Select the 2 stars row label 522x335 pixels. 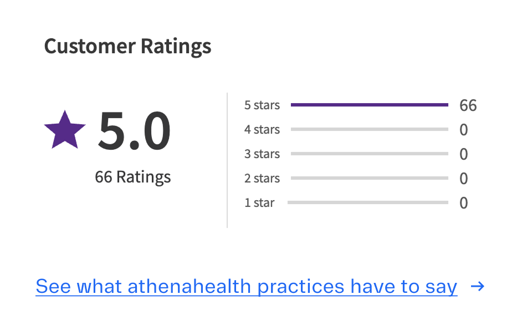(x=262, y=178)
